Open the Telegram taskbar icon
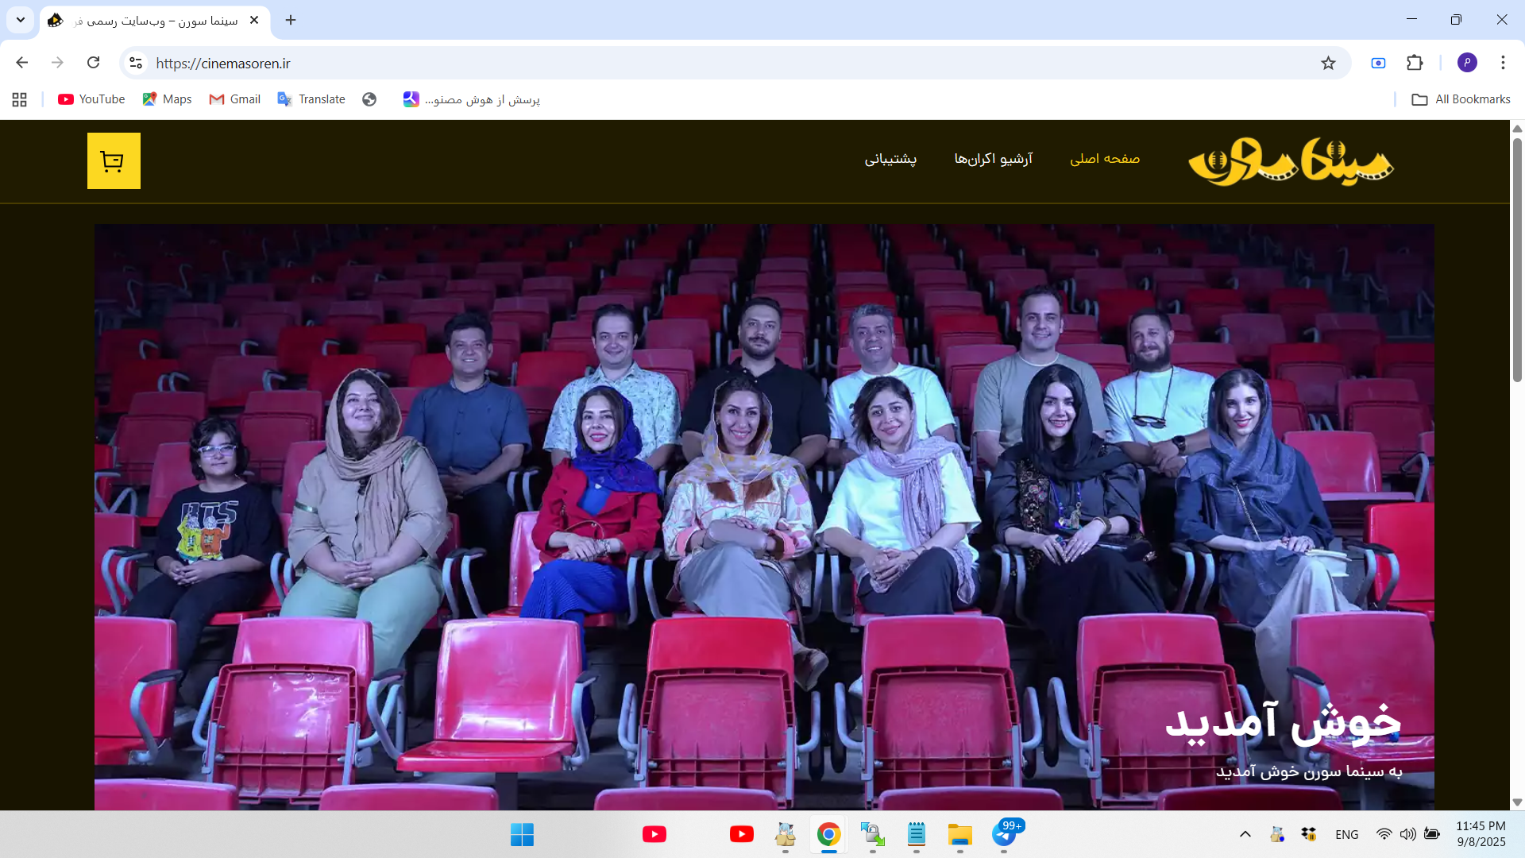The height and width of the screenshot is (858, 1525). coord(1004,834)
